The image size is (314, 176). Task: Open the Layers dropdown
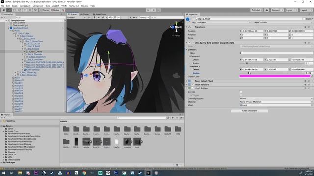click(291, 10)
